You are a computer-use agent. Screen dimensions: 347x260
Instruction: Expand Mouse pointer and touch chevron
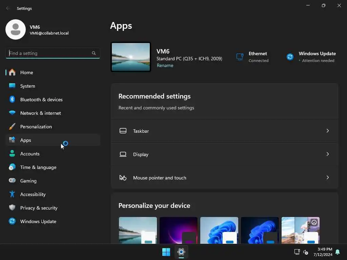click(328, 177)
